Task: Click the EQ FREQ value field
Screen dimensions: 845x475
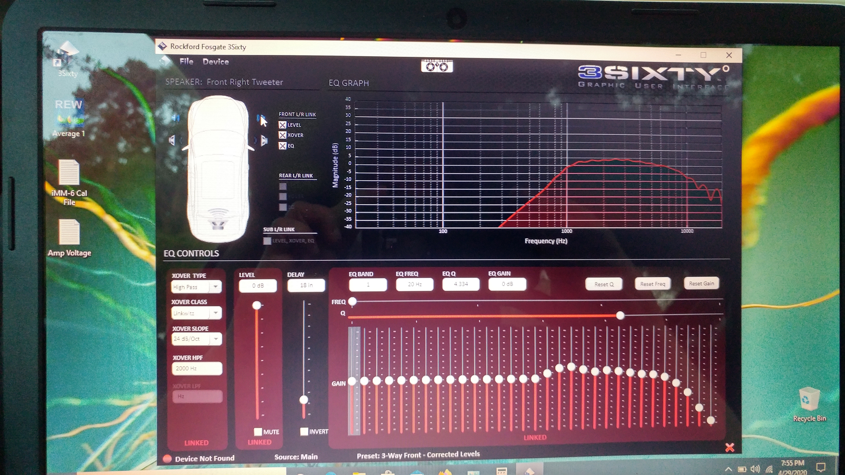Action: click(x=415, y=285)
